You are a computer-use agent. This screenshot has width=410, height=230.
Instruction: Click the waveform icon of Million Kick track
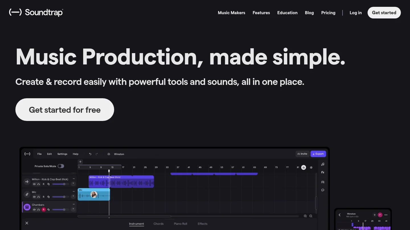point(27,182)
